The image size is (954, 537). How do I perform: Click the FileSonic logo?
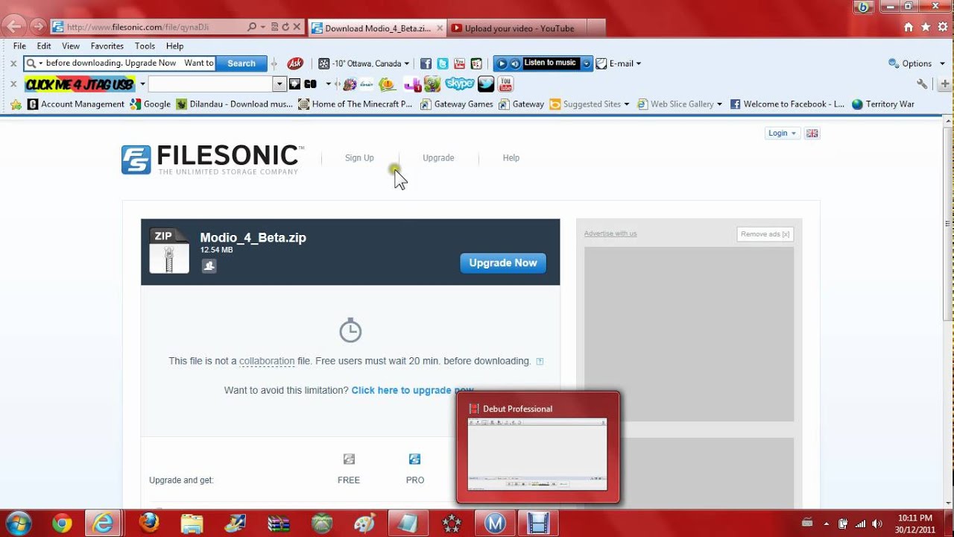point(212,160)
